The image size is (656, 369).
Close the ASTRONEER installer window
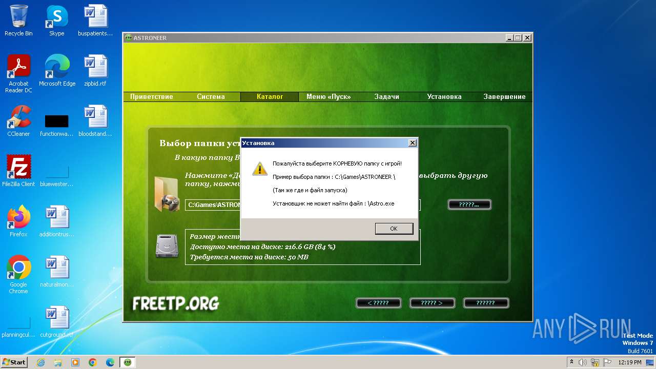(x=527, y=38)
